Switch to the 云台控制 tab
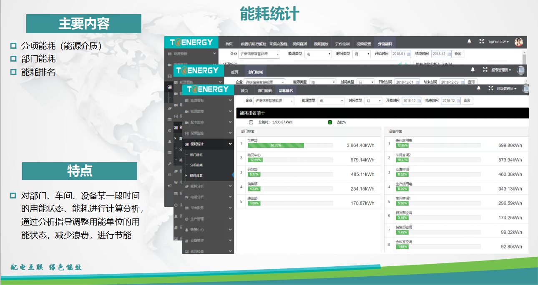The image size is (538, 285). click(x=343, y=44)
